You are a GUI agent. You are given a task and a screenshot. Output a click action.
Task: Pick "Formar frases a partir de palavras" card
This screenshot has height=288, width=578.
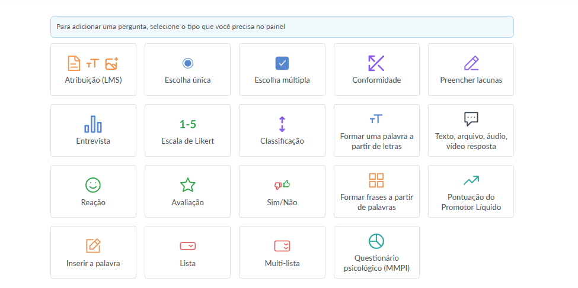pyautogui.click(x=376, y=192)
